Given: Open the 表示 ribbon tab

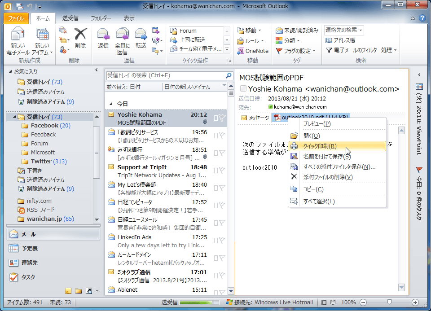Looking at the screenshot, I should pyautogui.click(x=129, y=18).
